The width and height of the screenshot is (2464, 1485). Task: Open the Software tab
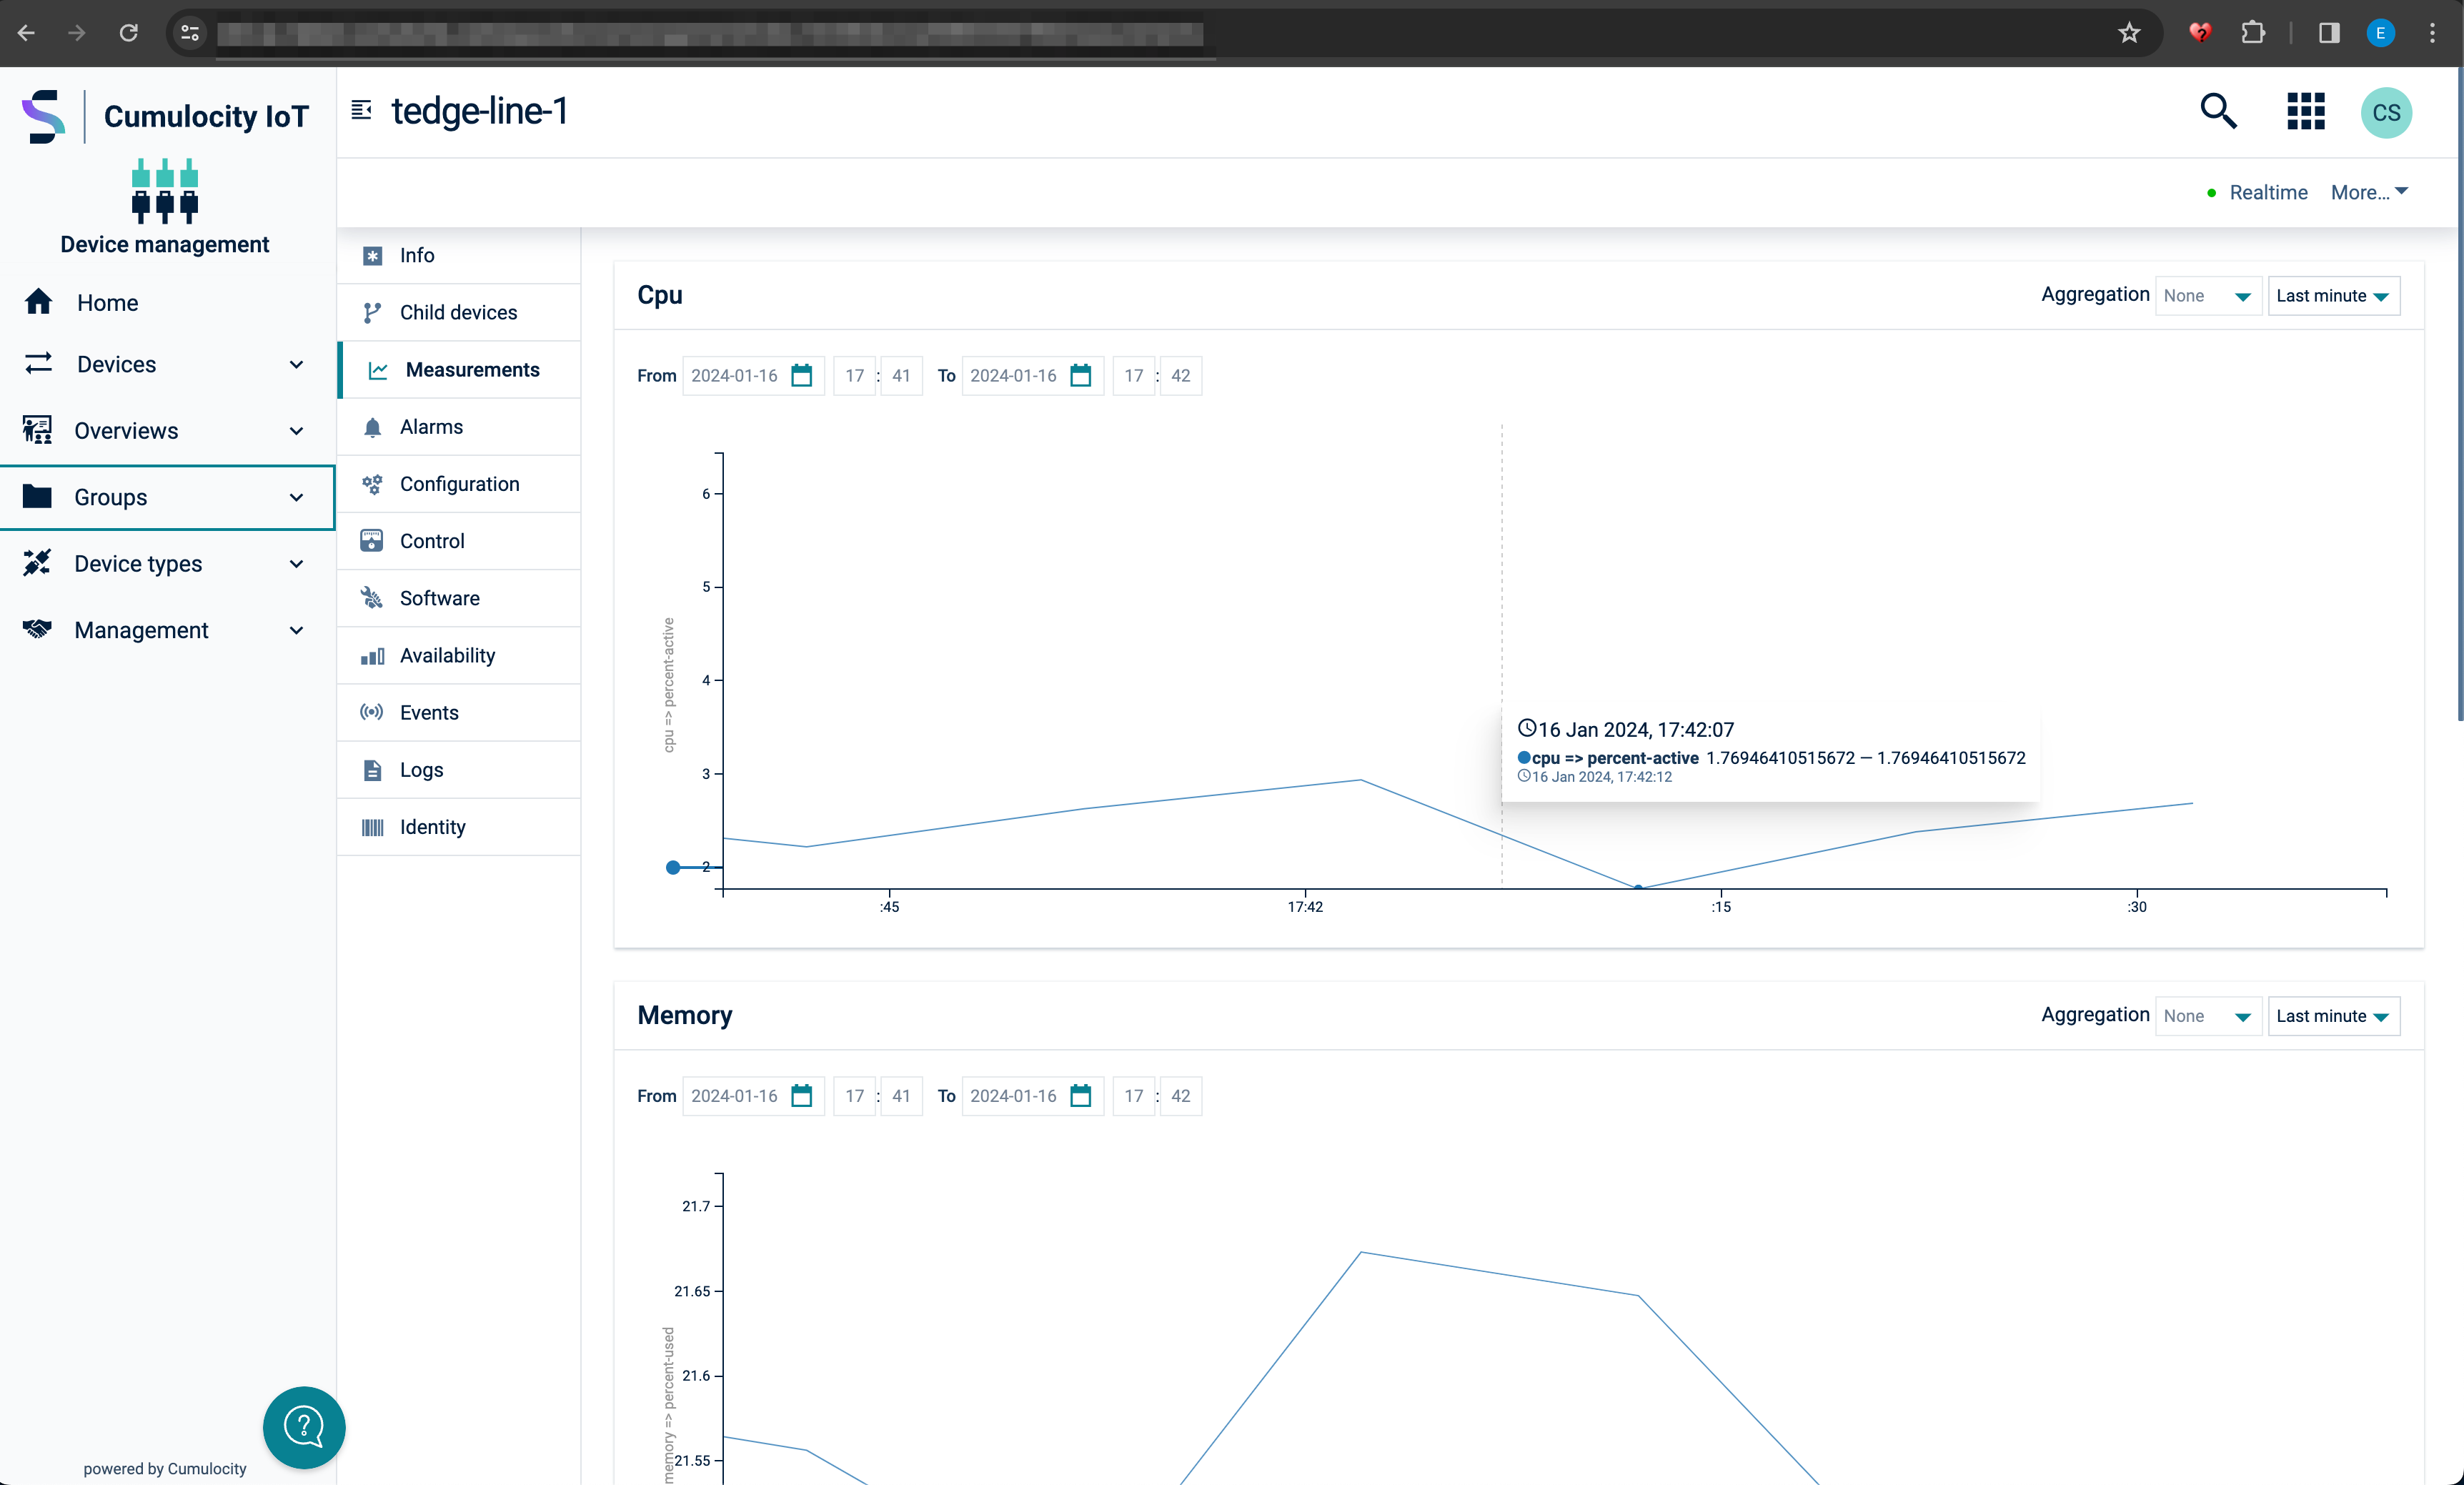click(439, 598)
